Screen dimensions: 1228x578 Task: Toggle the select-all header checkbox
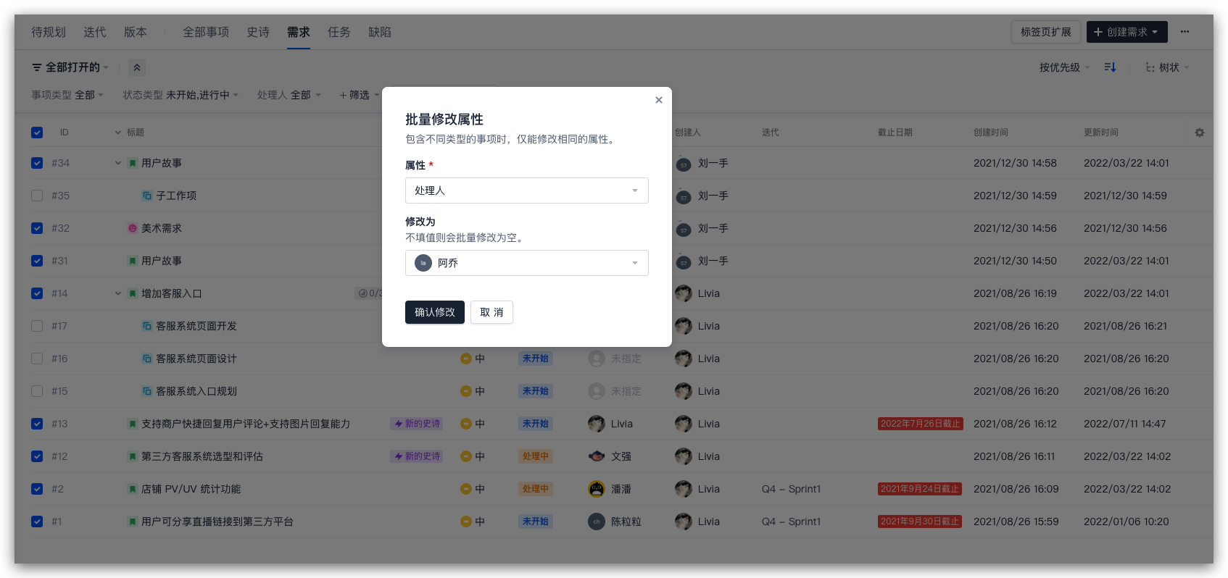tap(37, 133)
